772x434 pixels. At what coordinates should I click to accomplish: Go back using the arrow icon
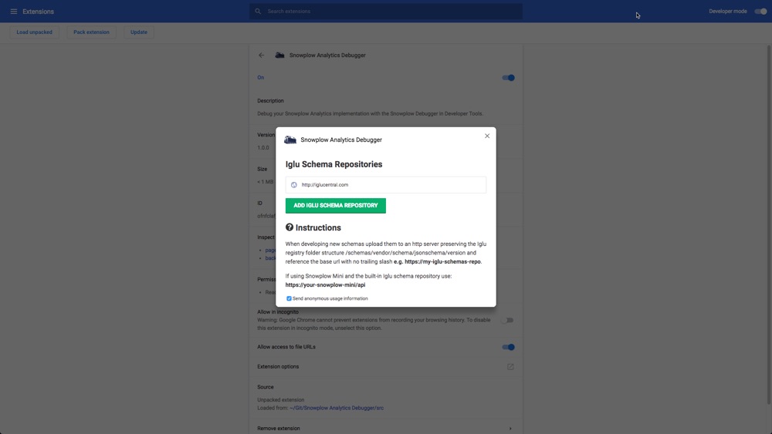(x=262, y=55)
